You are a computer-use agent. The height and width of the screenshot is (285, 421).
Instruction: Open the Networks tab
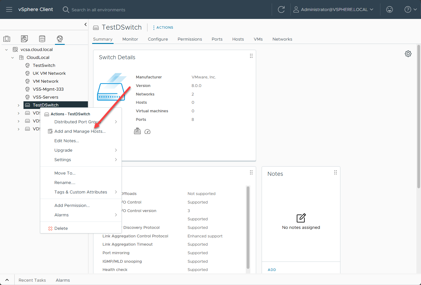282,39
